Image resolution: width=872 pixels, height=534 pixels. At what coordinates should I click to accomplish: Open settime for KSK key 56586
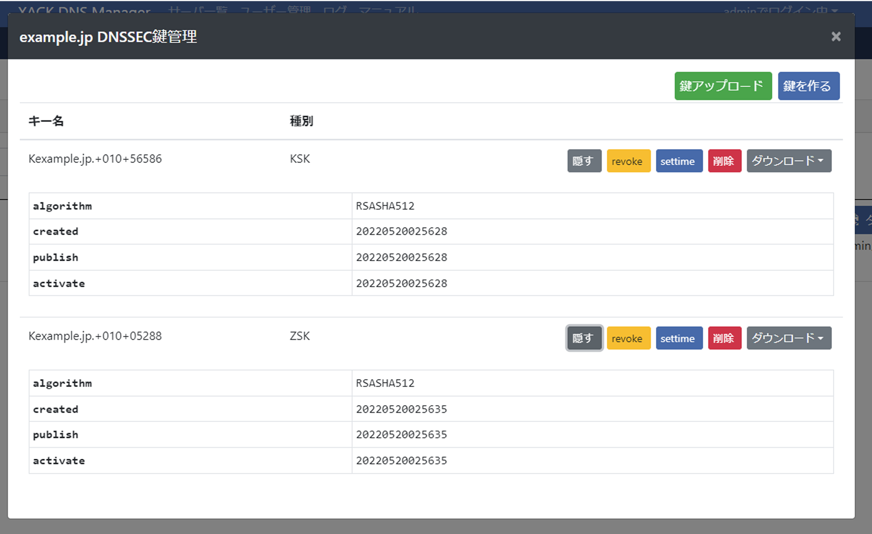click(679, 161)
